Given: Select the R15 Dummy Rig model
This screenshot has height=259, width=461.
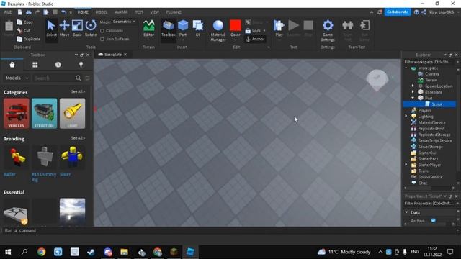Looking at the screenshot, I should click(44, 163).
